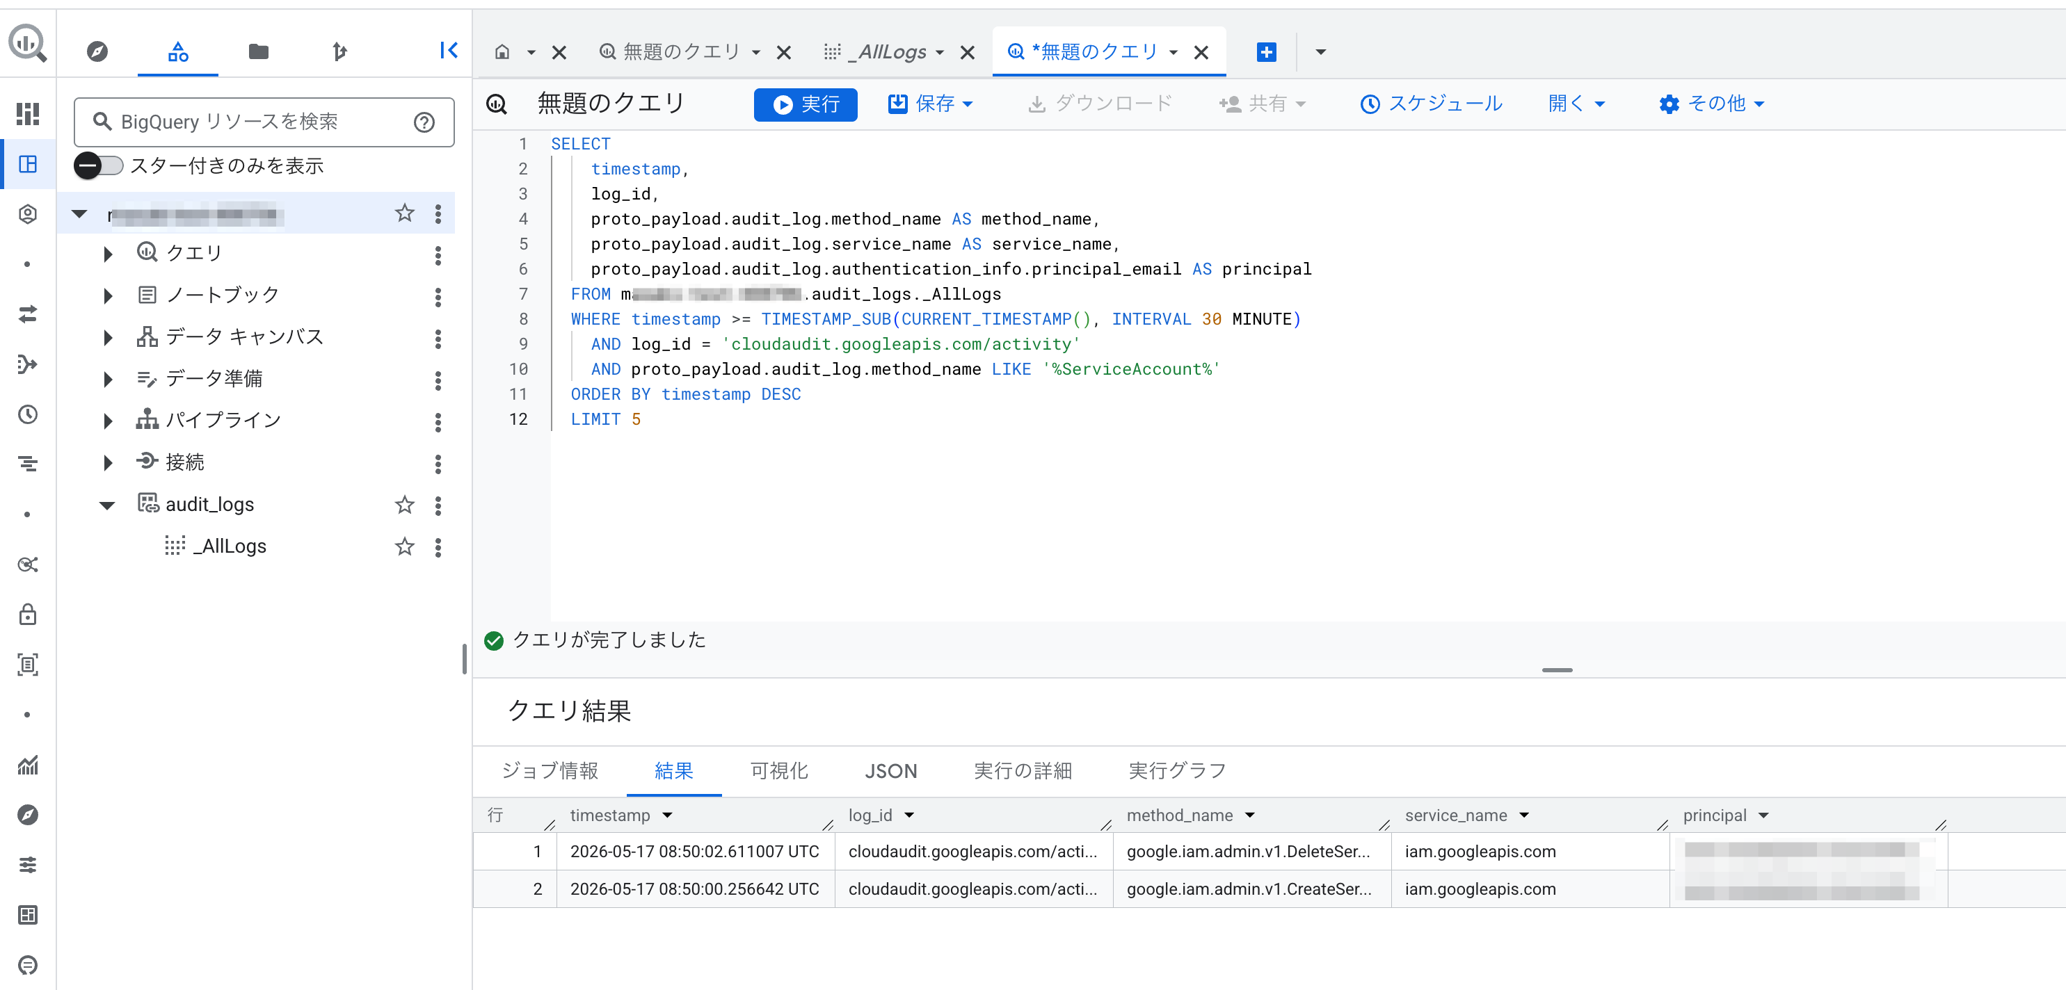This screenshot has height=990, width=2066.
Task: Expand the ノートブック tree node
Action: pos(107,297)
